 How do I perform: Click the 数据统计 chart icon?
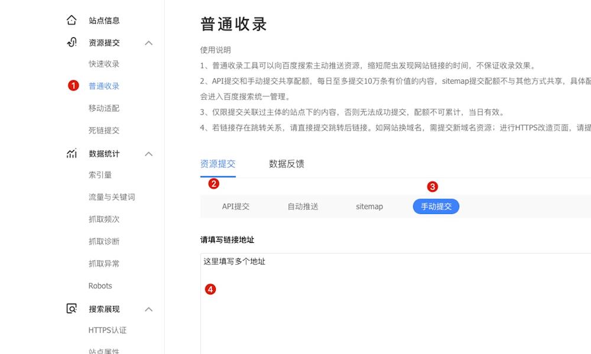tap(72, 154)
